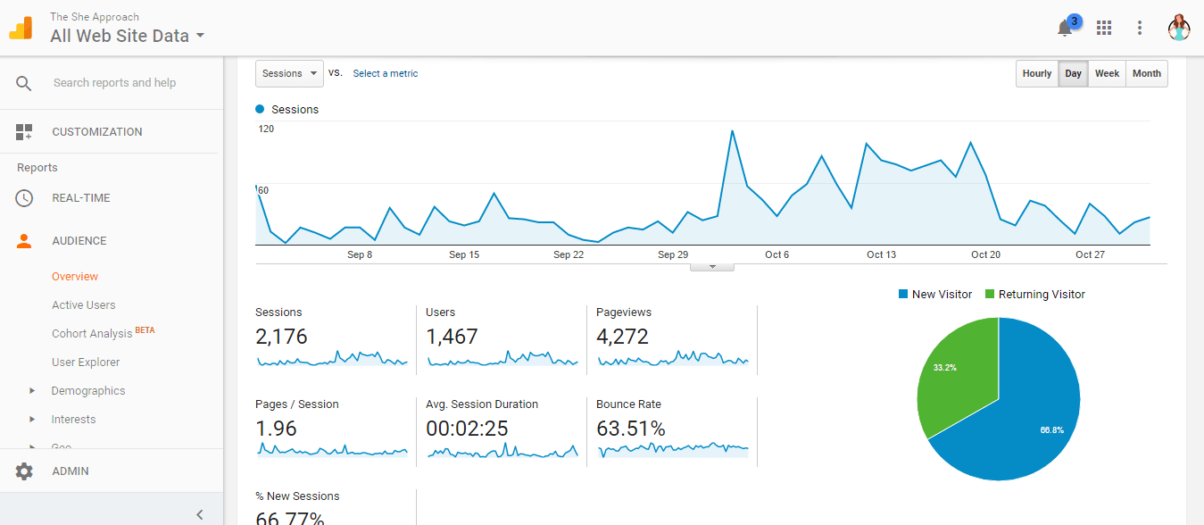Open the Google apps grid icon
The width and height of the screenshot is (1204, 525).
click(x=1103, y=27)
